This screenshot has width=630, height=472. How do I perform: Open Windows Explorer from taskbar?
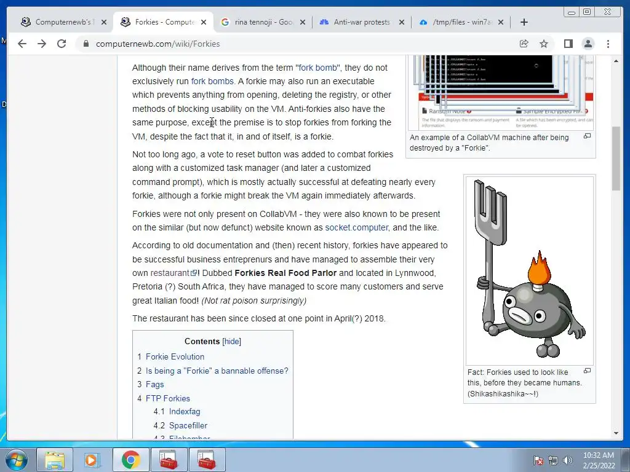tap(55, 460)
